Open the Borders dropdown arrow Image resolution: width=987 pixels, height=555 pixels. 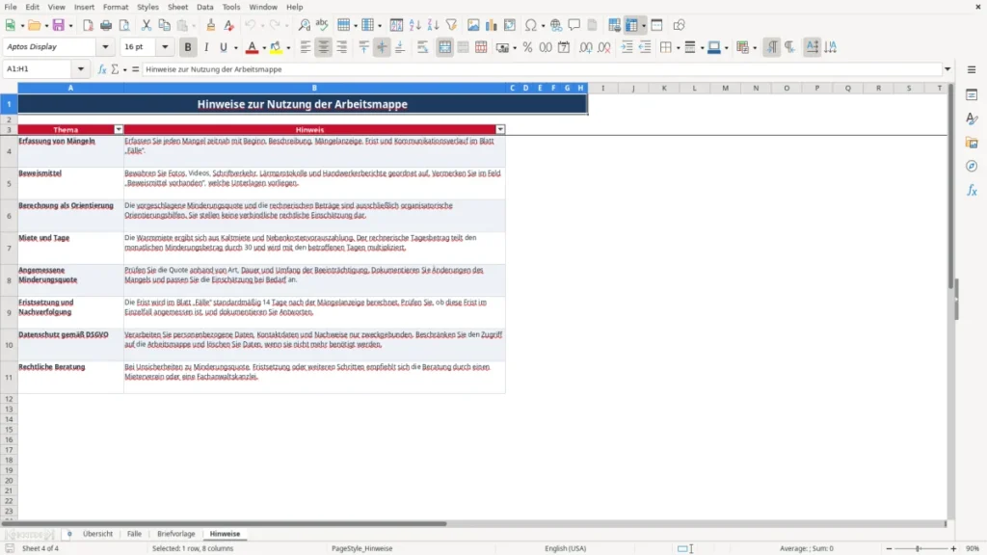(x=678, y=48)
